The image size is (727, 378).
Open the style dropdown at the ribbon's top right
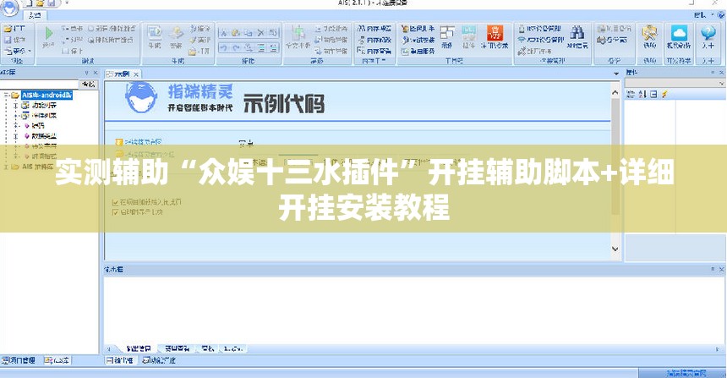click(706, 15)
